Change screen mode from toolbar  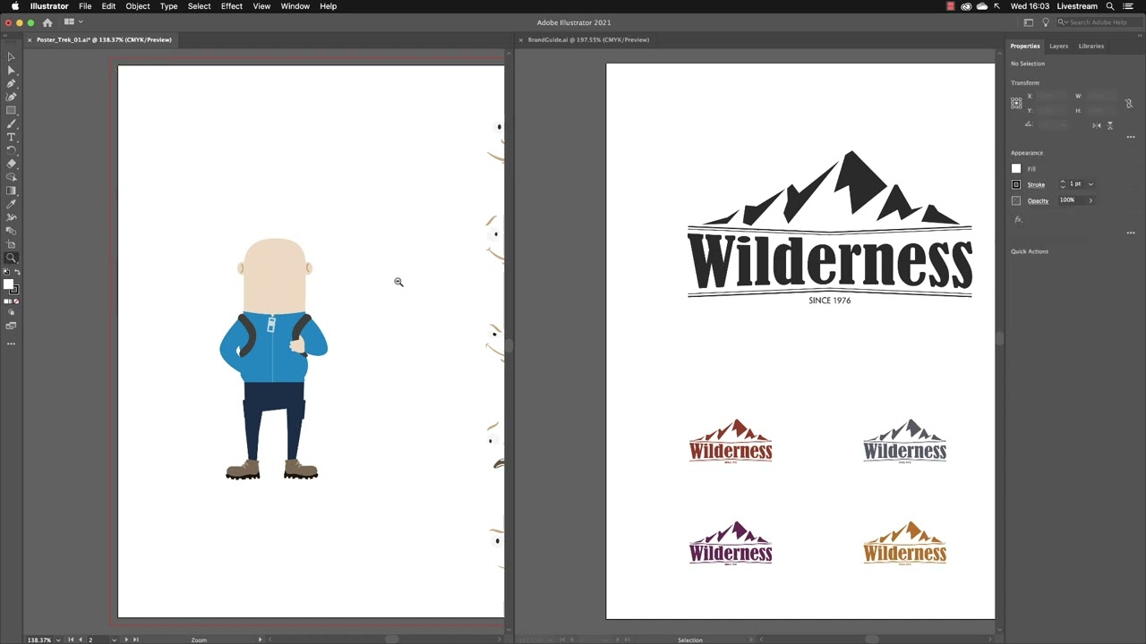pyautogui.click(x=11, y=326)
